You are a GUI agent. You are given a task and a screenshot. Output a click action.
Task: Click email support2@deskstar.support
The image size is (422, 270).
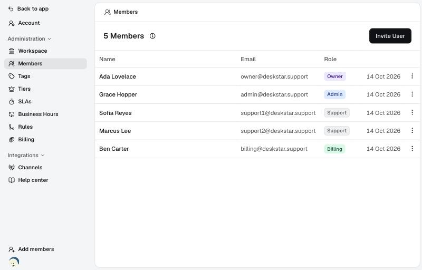[278, 131]
